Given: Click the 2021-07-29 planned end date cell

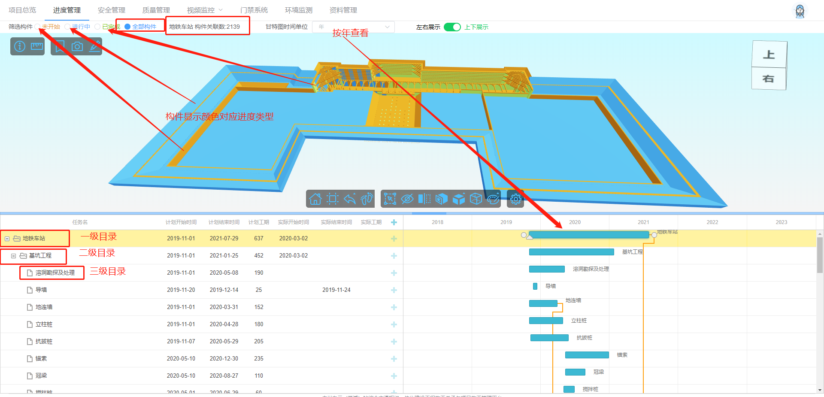Looking at the screenshot, I should (x=224, y=239).
